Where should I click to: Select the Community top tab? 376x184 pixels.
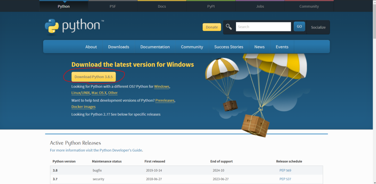click(x=309, y=6)
